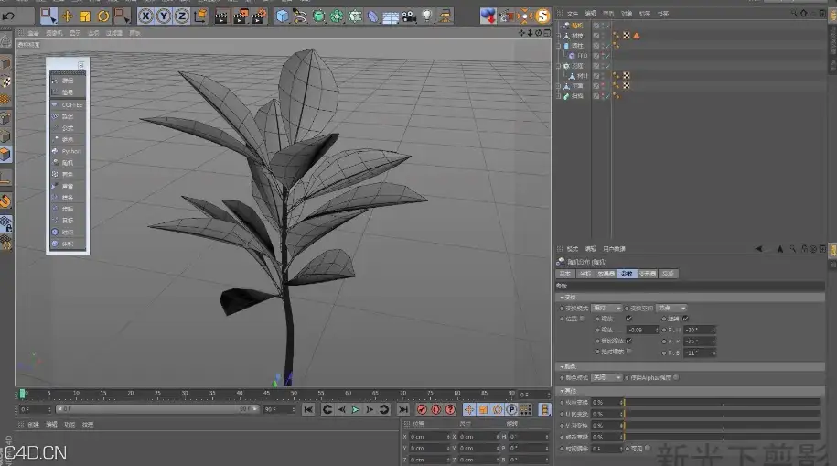Toggle the Scale checkbox in Transform section
This screenshot has width=837, height=466.
tap(628, 319)
